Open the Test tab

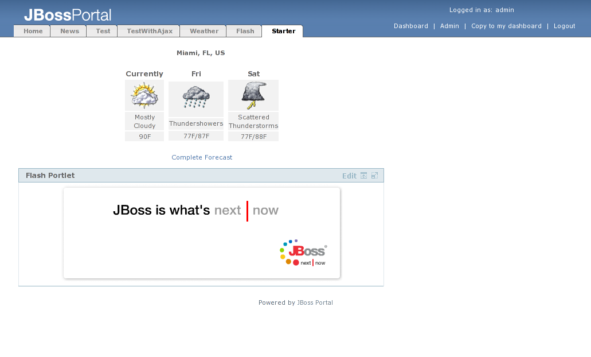point(102,31)
